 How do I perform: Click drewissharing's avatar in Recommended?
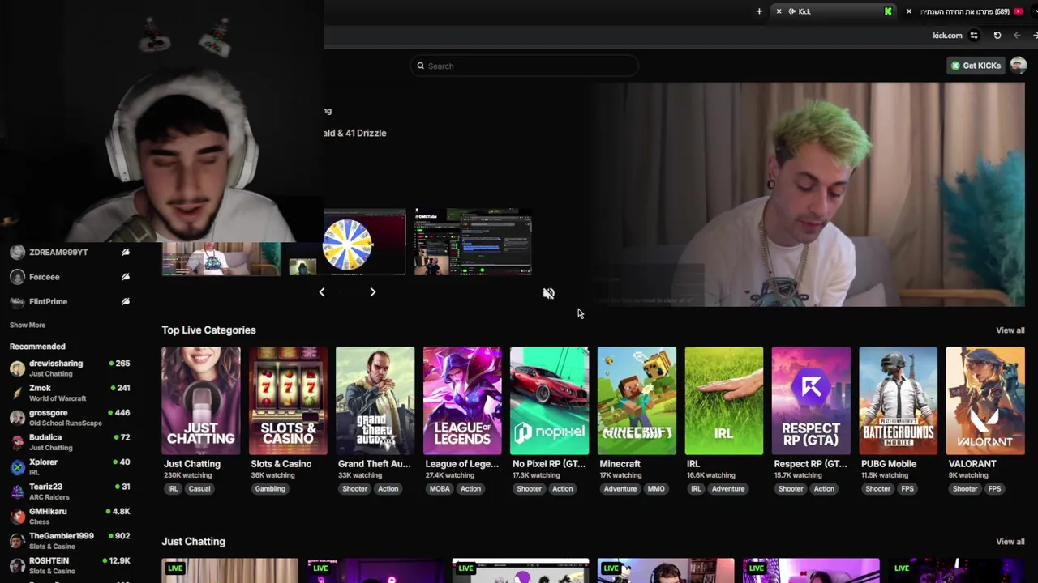coord(17,368)
